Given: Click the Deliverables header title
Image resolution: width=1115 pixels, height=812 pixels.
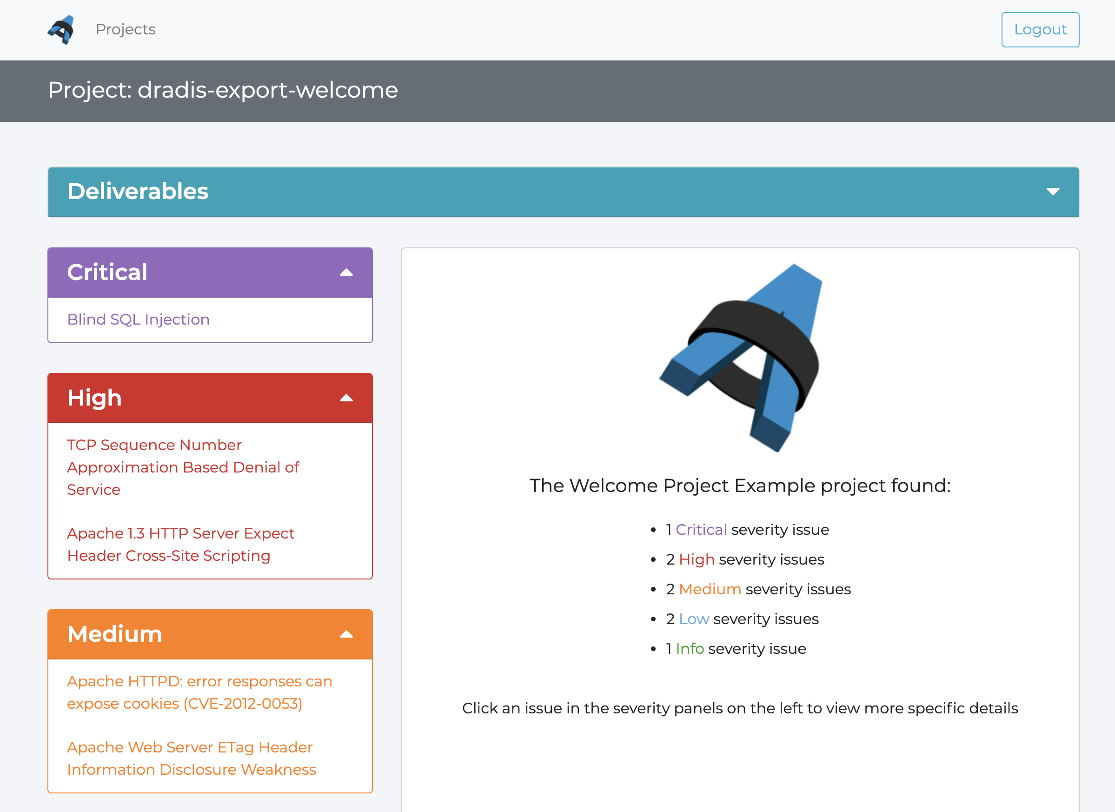Looking at the screenshot, I should pos(138,191).
